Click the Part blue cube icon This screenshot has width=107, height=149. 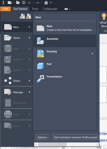[x=40, y=66]
